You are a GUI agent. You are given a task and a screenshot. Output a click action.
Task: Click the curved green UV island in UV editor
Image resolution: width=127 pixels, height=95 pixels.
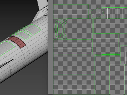(x=61, y=29)
